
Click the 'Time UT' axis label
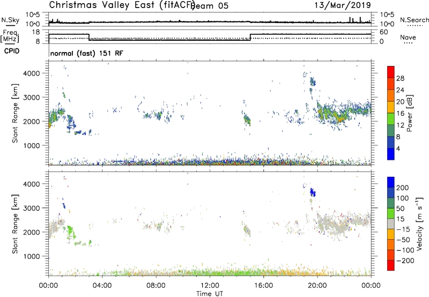(x=210, y=294)
